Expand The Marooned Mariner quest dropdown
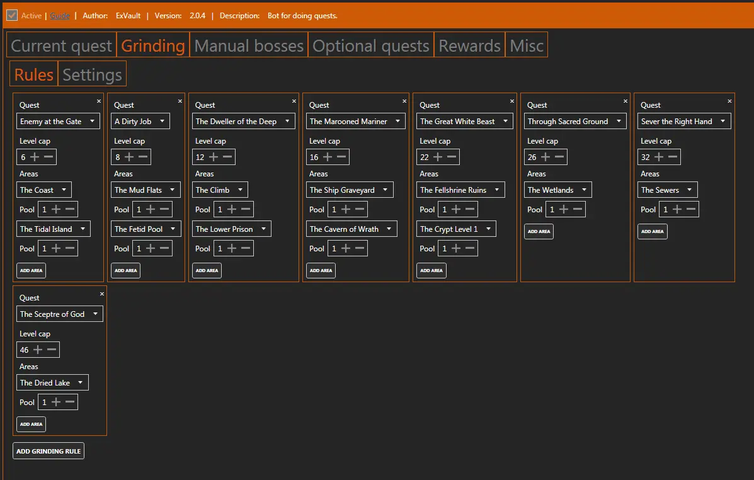 356,121
